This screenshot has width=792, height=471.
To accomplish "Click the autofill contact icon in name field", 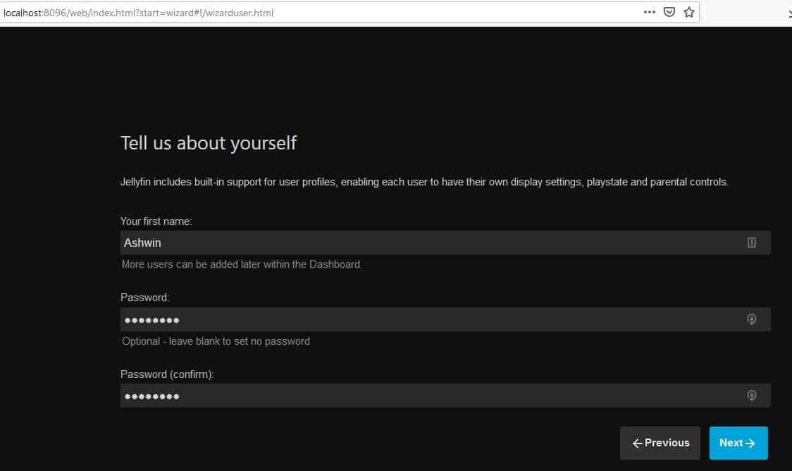I will (x=751, y=242).
